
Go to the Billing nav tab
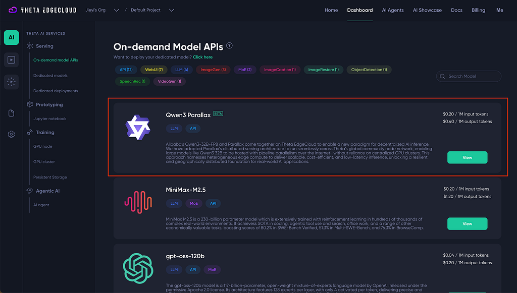478,10
